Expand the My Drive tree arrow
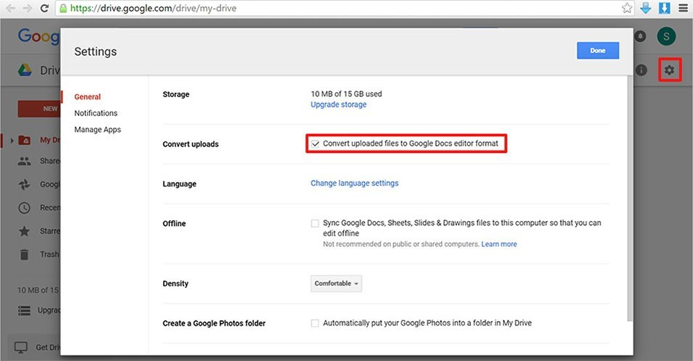Screen dimensions: 693x361 pyautogui.click(x=12, y=140)
